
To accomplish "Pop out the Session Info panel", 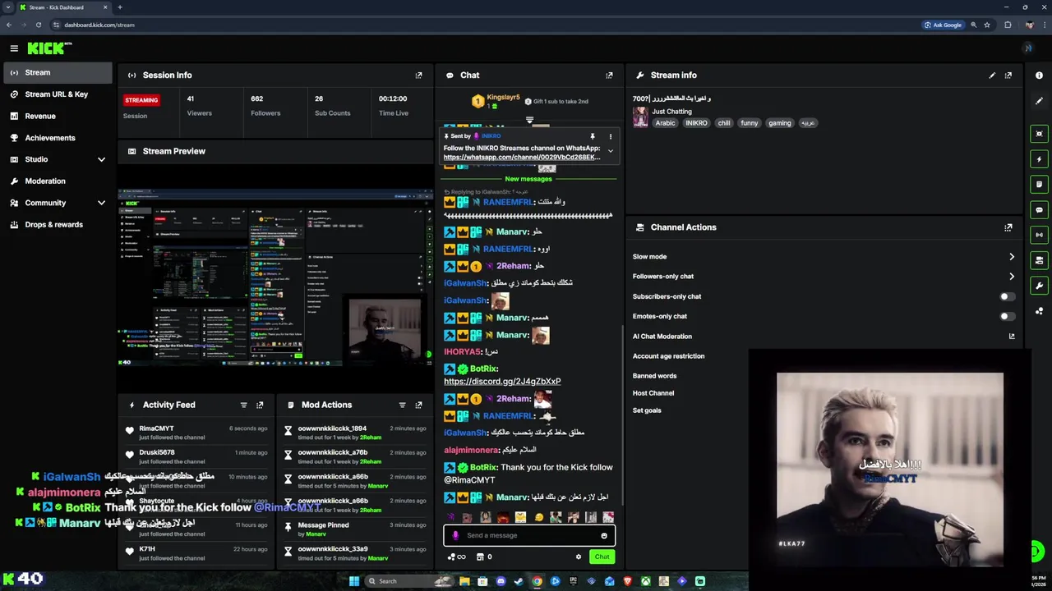I will coord(418,75).
